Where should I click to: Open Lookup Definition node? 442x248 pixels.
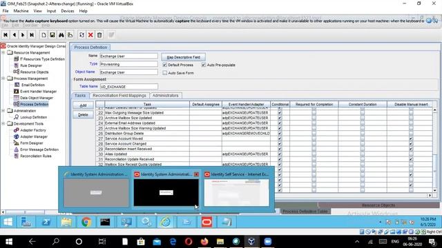pos(34,117)
